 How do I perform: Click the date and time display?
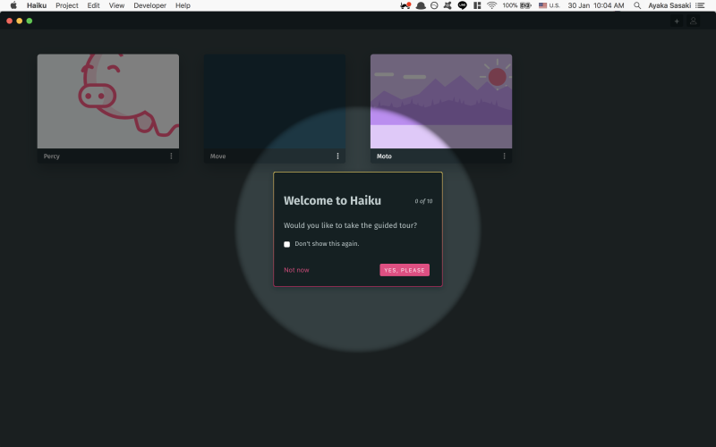(596, 5)
